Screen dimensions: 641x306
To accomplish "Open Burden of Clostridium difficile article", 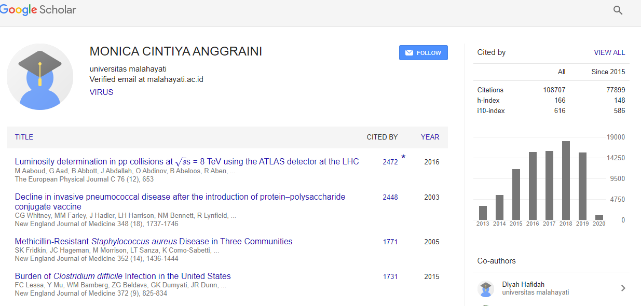I will [123, 276].
